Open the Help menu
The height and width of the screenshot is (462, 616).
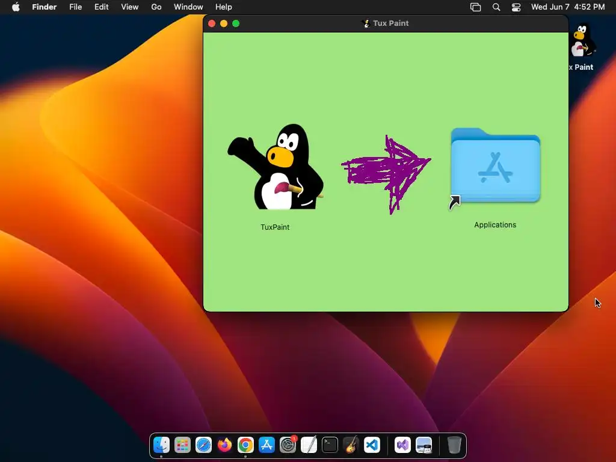click(x=224, y=7)
